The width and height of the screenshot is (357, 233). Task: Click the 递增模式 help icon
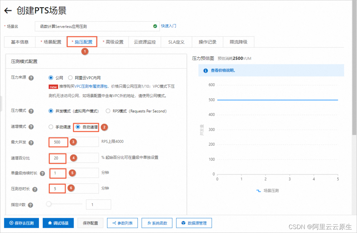pyautogui.click(x=31, y=127)
